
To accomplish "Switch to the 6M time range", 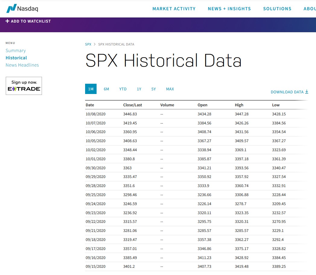I will pos(106,89).
